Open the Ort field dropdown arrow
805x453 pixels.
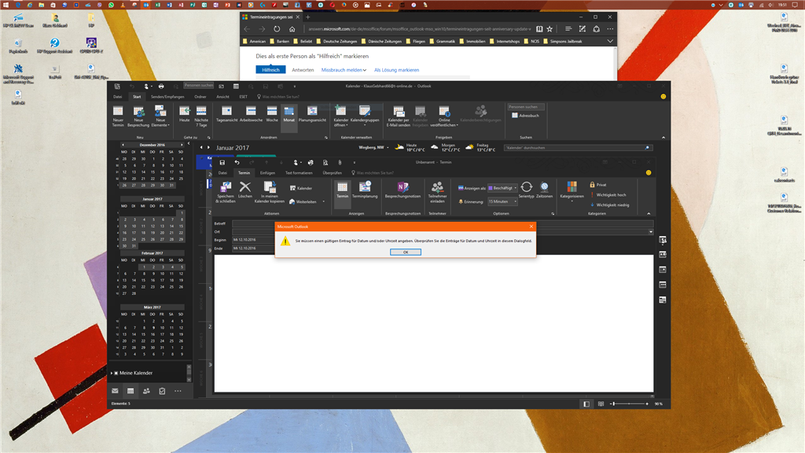click(650, 232)
